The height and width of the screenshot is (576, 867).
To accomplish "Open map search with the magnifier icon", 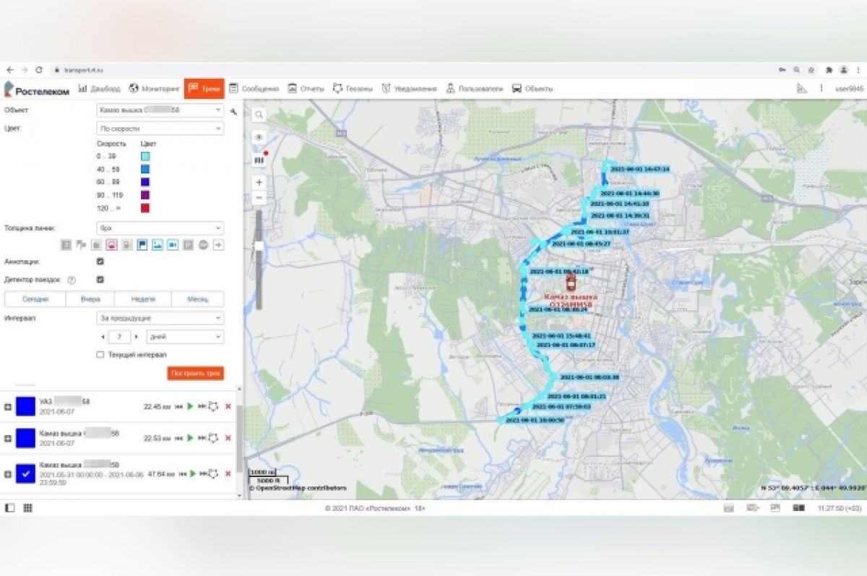I will [259, 114].
